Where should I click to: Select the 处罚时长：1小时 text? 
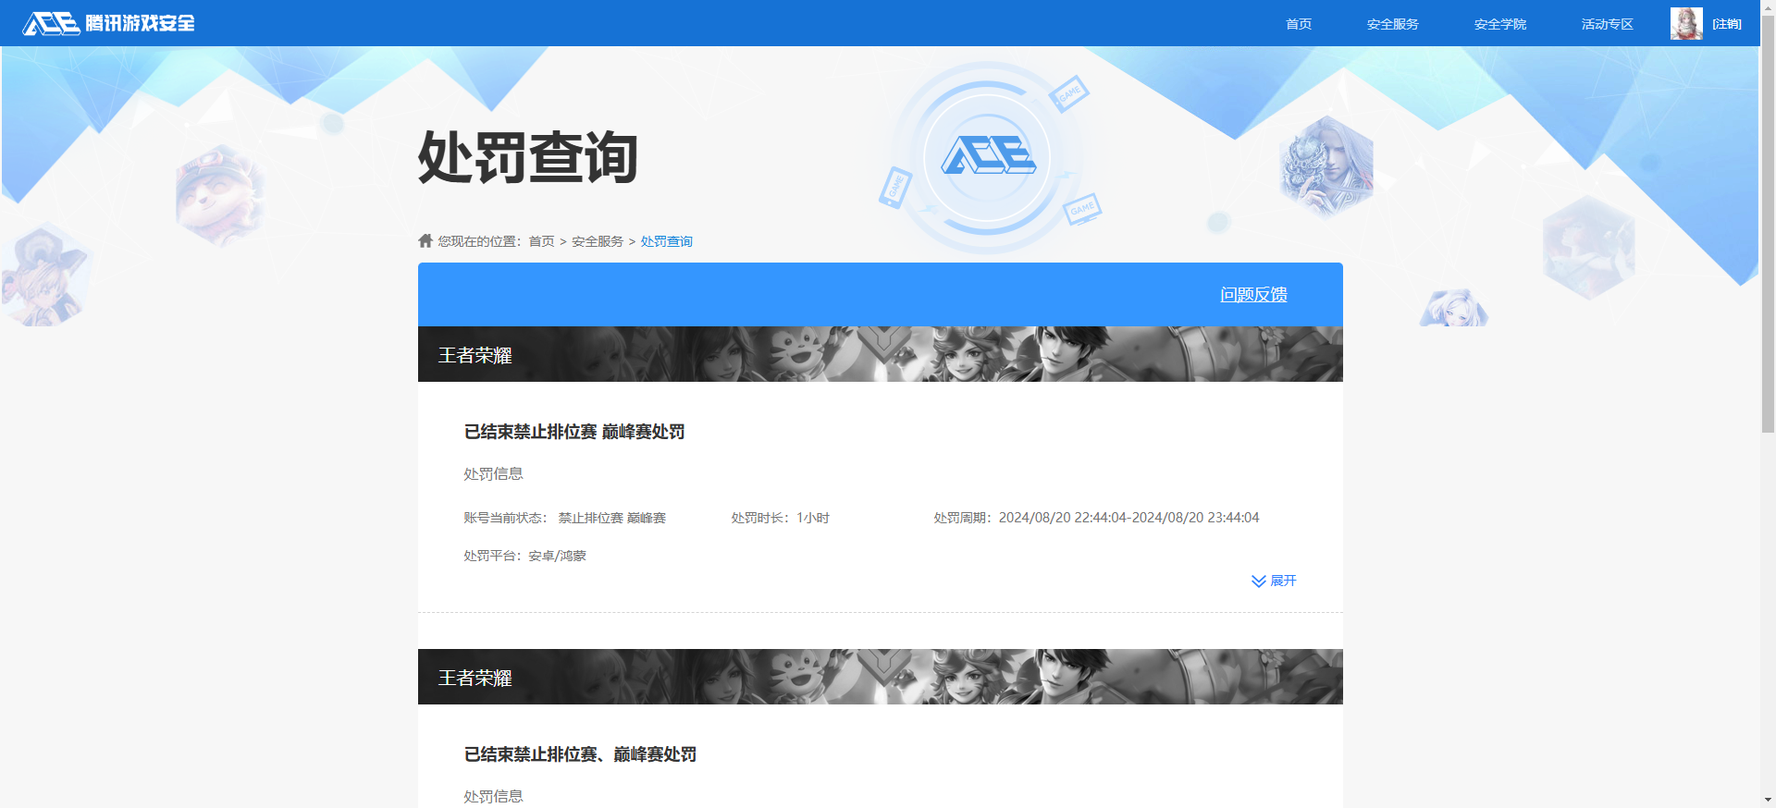pyautogui.click(x=780, y=518)
